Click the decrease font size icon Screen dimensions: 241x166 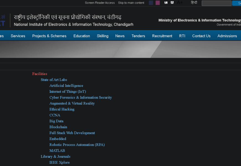pyautogui.click(x=166, y=3)
